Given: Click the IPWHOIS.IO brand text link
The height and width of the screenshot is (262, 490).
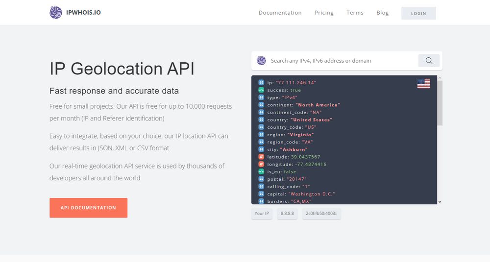Looking at the screenshot, I should [x=83, y=13].
